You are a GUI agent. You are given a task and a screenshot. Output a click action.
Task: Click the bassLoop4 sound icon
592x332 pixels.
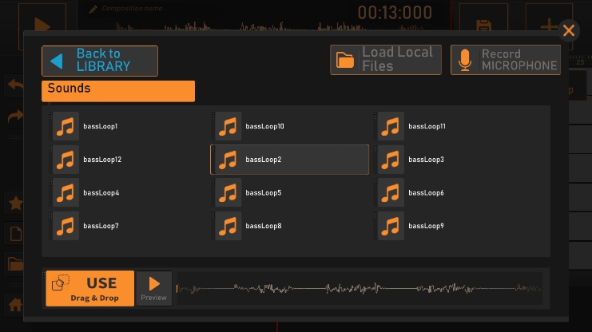click(66, 193)
